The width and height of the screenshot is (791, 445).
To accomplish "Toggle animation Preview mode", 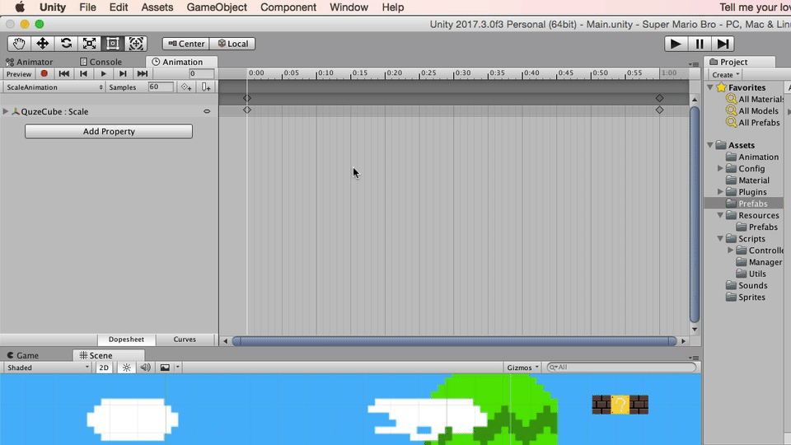I will click(19, 73).
